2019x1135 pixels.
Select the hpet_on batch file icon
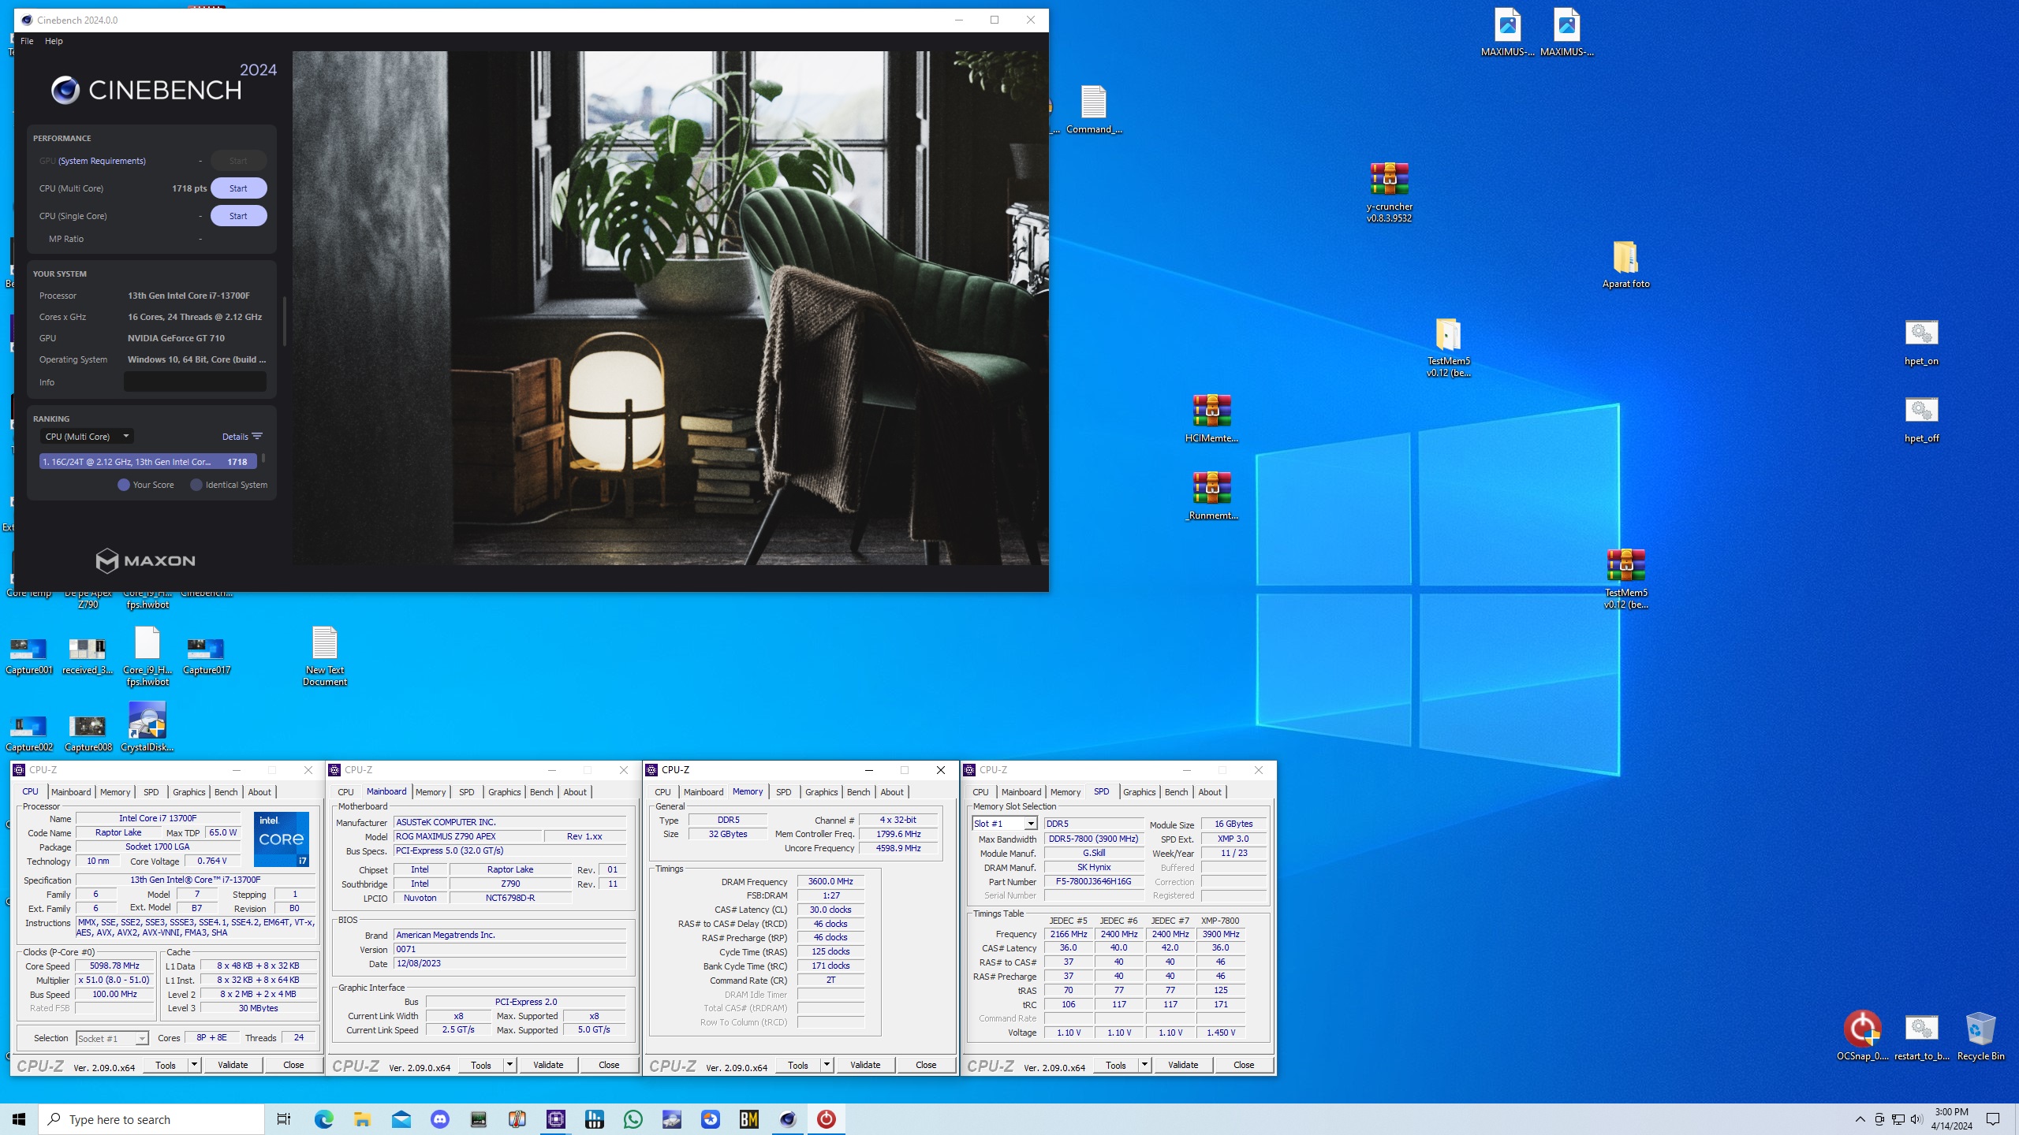[x=1921, y=342]
